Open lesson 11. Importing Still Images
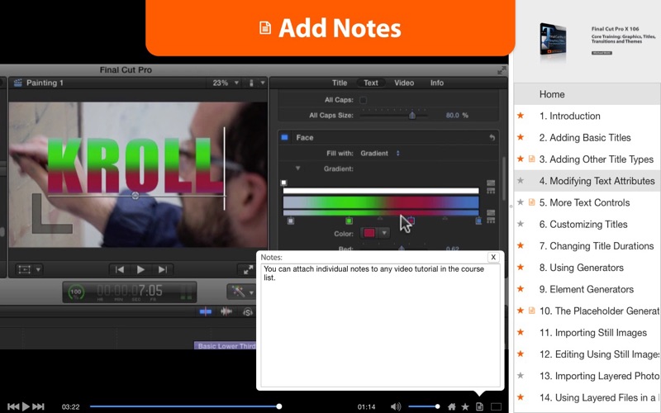 click(x=592, y=333)
